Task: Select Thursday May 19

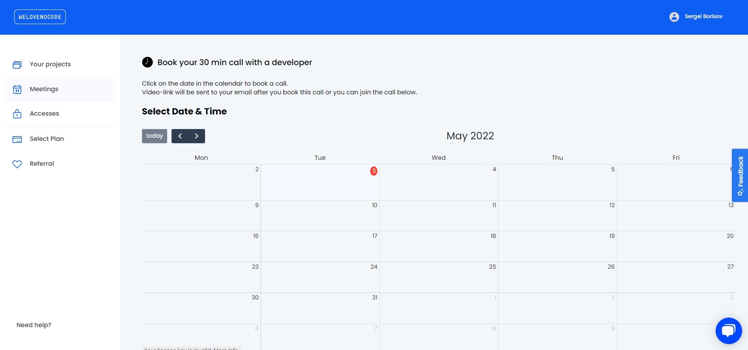Action: pyautogui.click(x=558, y=247)
